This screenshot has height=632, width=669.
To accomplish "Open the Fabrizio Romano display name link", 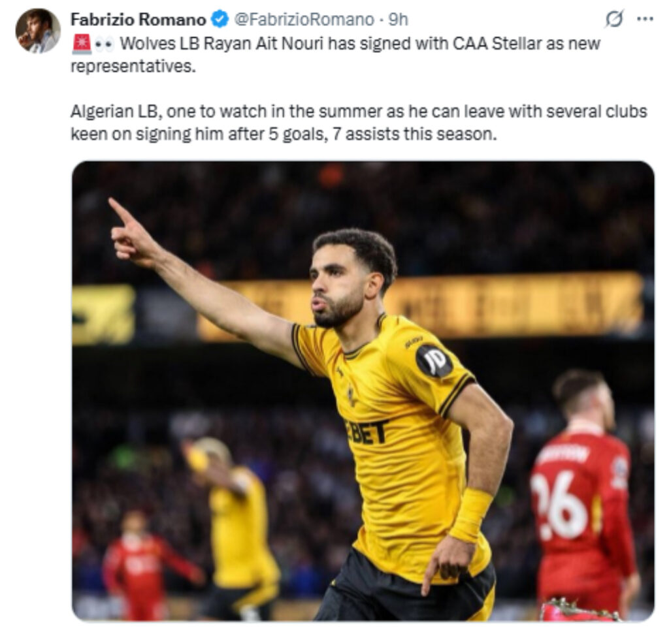I will tap(139, 20).
